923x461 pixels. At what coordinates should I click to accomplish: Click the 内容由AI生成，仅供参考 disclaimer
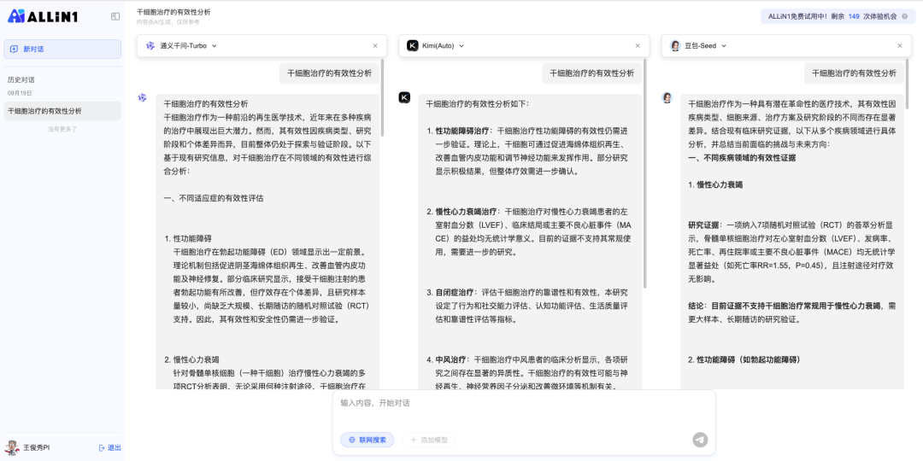pos(168,22)
